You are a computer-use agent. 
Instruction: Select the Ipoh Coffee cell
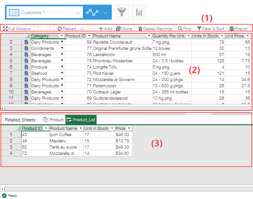[x=66, y=135]
